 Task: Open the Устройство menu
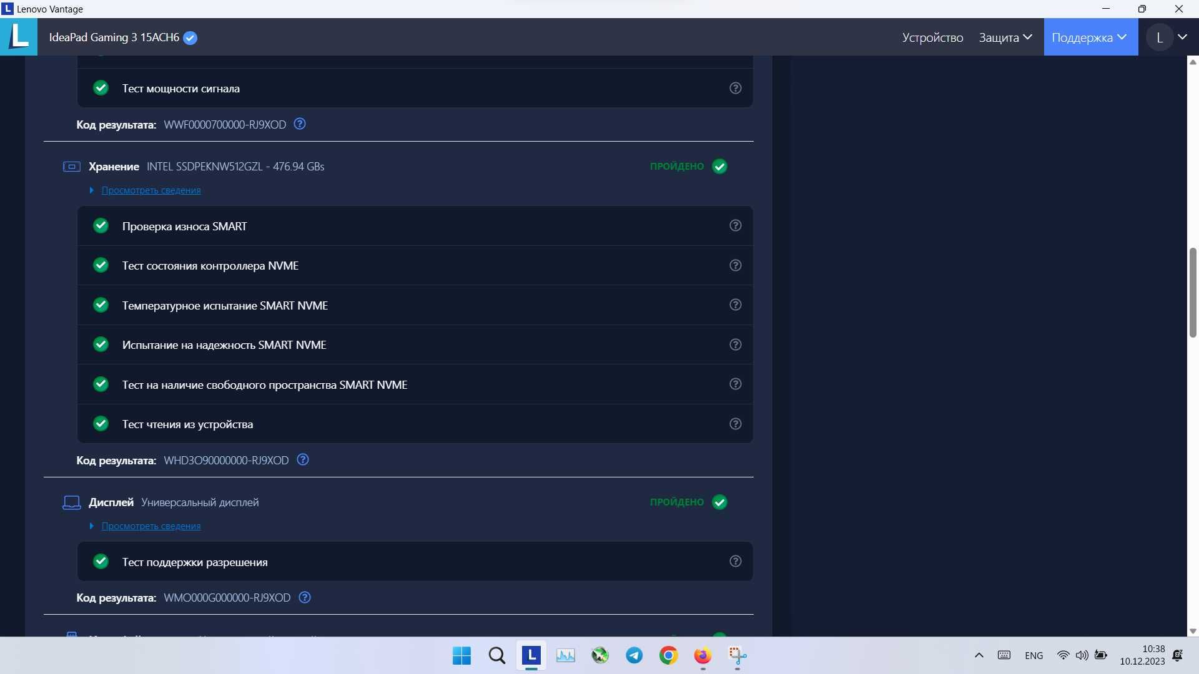932,37
